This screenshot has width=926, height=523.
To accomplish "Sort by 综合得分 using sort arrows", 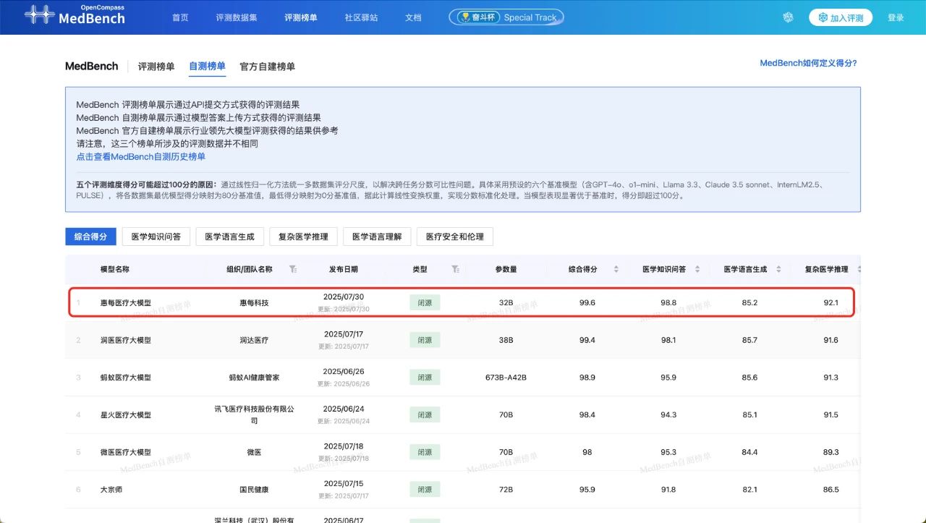I will click(x=616, y=269).
